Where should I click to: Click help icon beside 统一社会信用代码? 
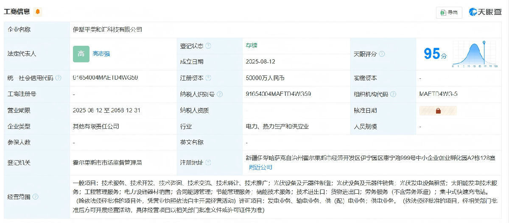pyautogui.click(x=59, y=78)
